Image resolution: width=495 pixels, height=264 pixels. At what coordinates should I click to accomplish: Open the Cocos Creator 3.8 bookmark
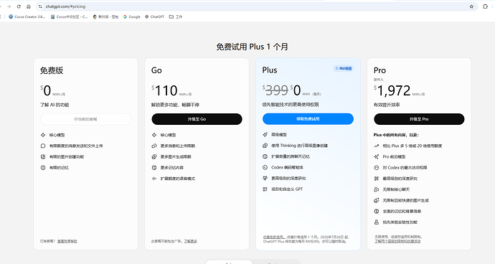click(27, 16)
